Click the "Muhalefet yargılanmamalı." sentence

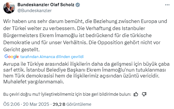tap(34, 82)
